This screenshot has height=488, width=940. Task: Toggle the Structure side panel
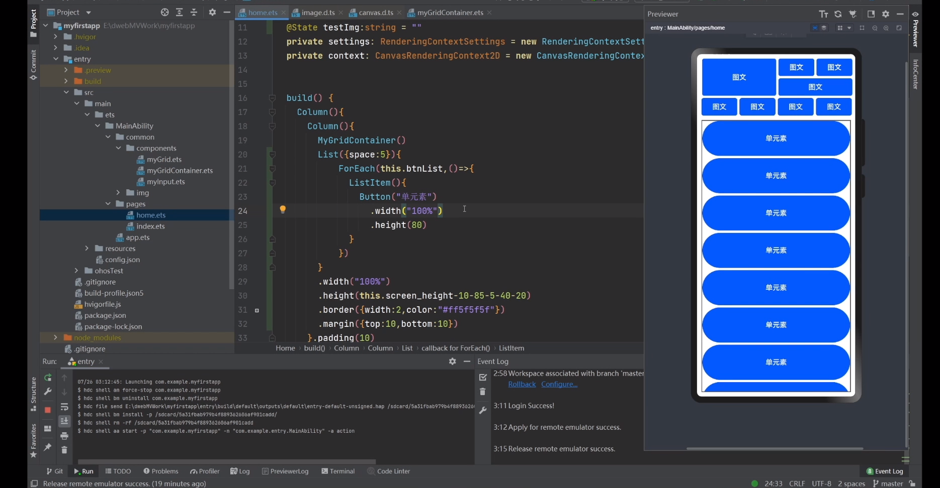click(x=33, y=395)
